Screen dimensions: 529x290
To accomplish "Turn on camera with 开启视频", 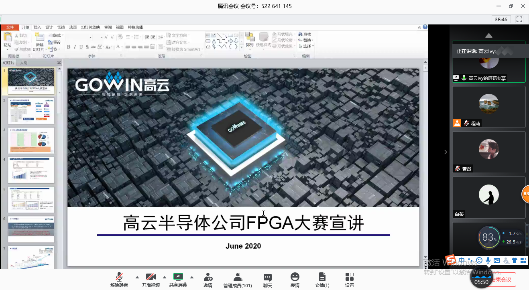I will pos(151,280).
